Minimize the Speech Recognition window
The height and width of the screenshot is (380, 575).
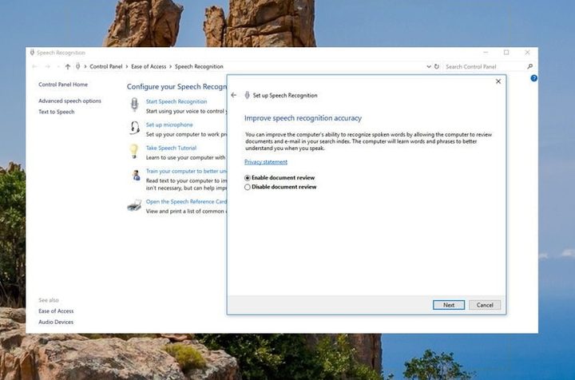tap(486, 53)
